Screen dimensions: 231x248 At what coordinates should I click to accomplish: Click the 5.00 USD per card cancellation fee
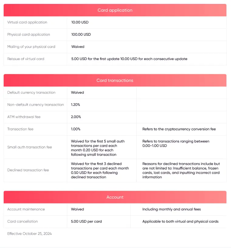(87, 221)
